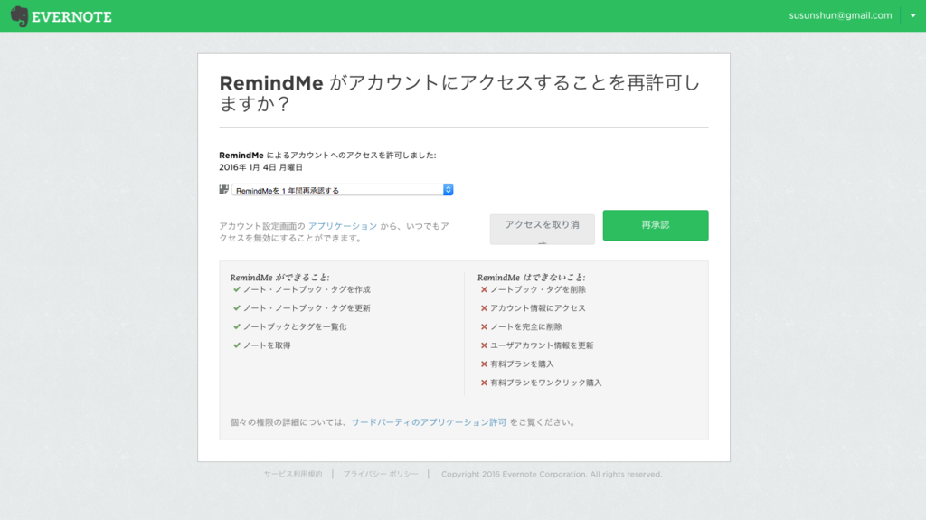The image size is (926, 520).
Task: Click the Copyright 2016 Evernote Corporation text
Action: [x=551, y=474]
